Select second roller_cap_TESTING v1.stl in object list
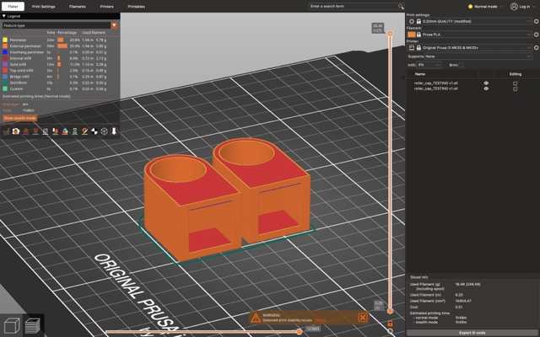540x337 pixels. tap(436, 88)
